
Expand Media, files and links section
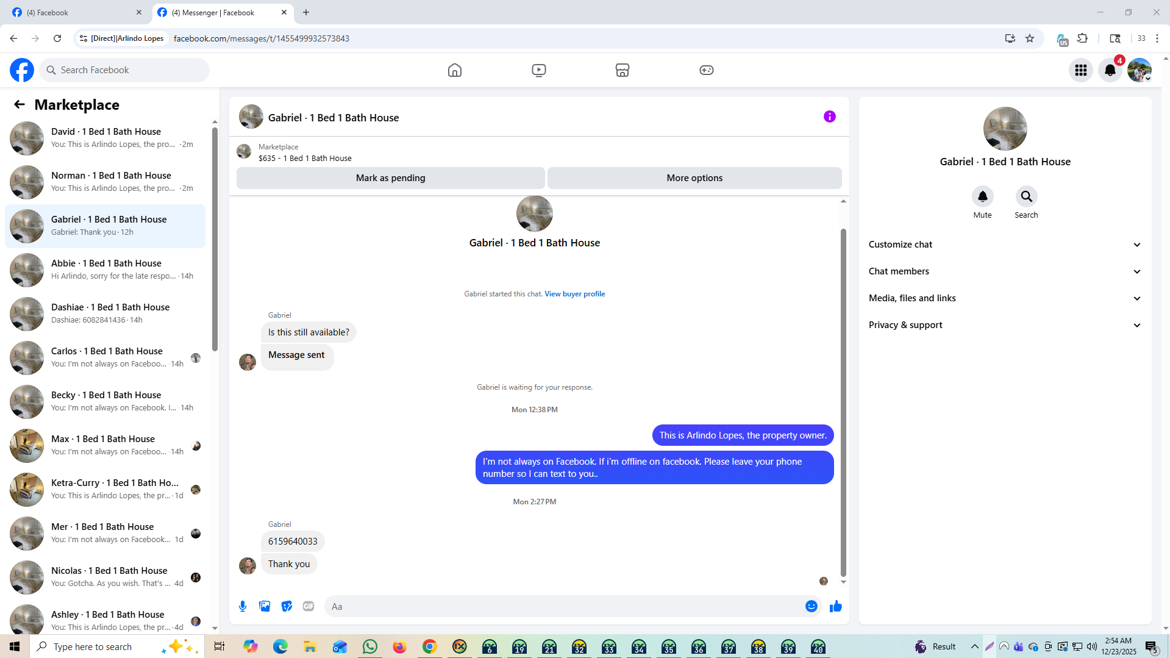click(x=1005, y=298)
